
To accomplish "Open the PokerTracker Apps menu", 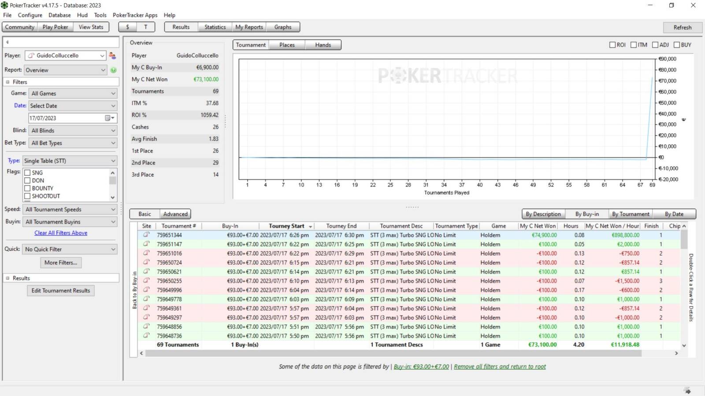I will point(135,15).
